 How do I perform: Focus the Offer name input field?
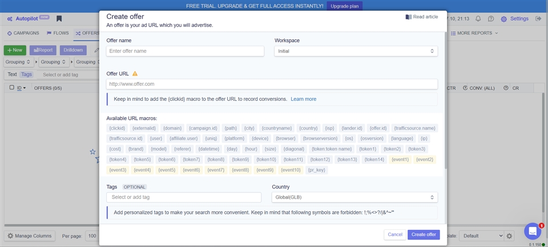[x=185, y=51]
